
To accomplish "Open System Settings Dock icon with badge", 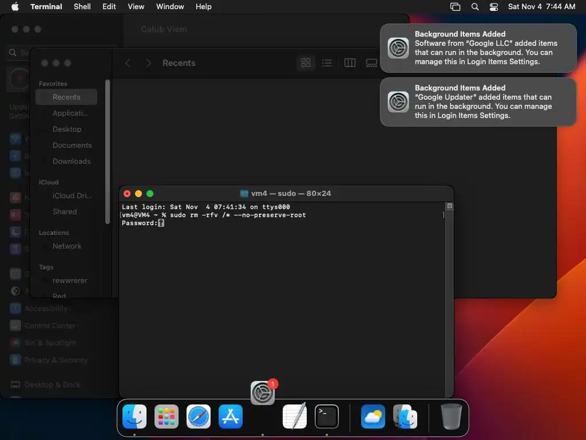I will 263,392.
